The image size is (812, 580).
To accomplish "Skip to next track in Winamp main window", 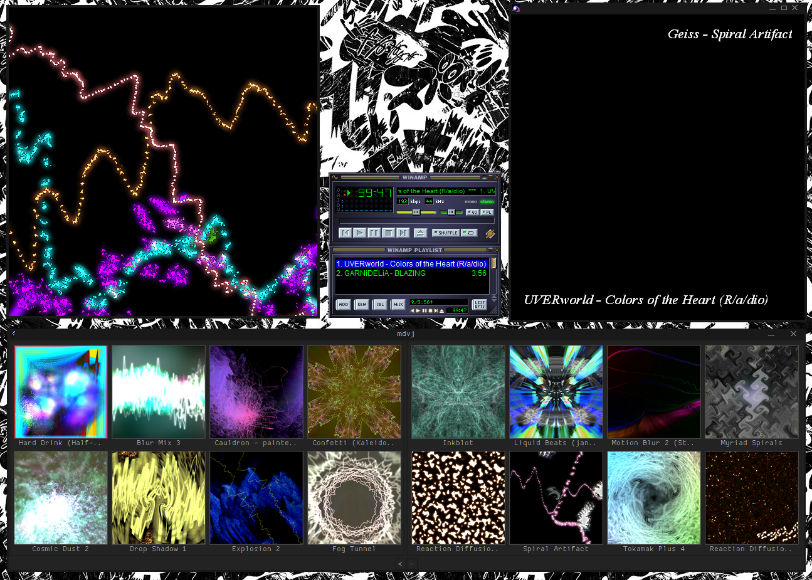I will click(403, 233).
